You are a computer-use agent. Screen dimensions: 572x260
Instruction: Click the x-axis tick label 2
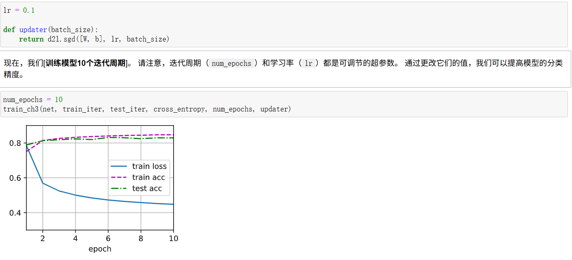42,238
